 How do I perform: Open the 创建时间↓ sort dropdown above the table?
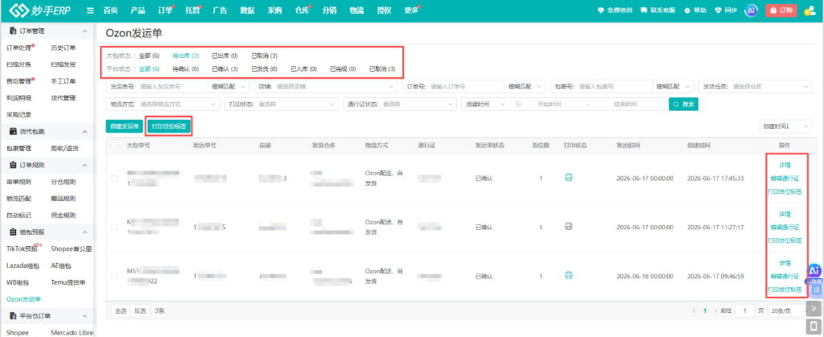pos(785,126)
